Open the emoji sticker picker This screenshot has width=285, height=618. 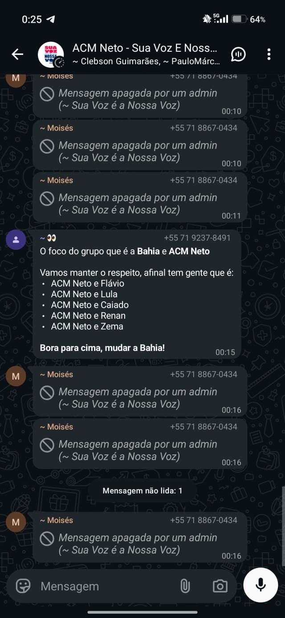tap(23, 586)
